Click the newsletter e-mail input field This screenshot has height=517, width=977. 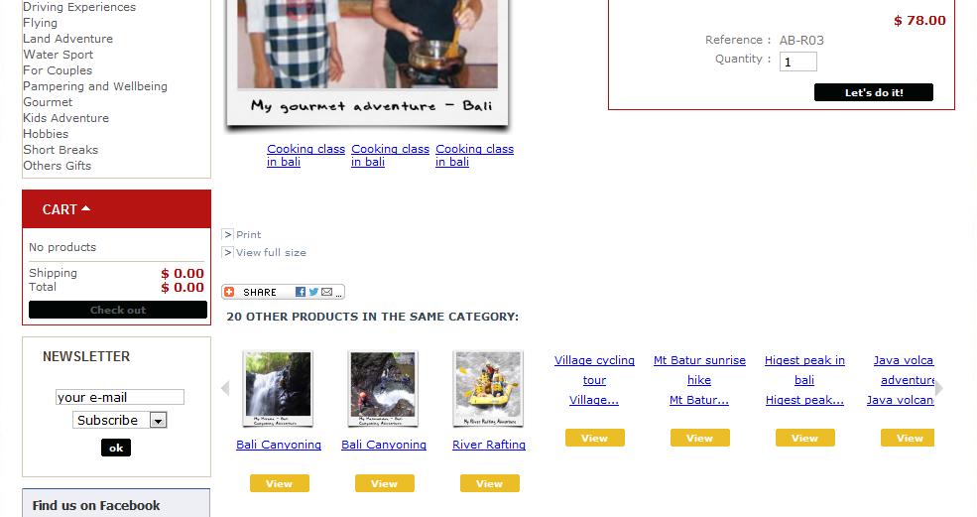point(120,397)
